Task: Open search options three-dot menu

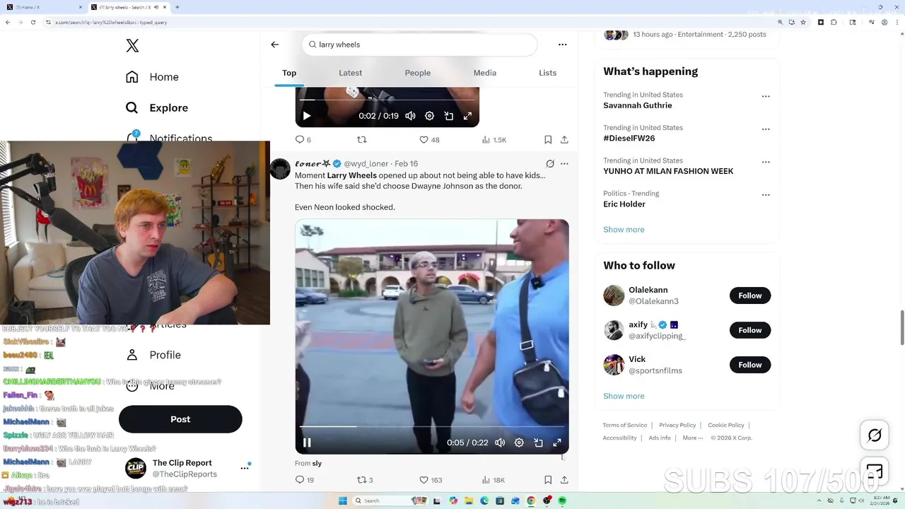Action: (x=563, y=45)
